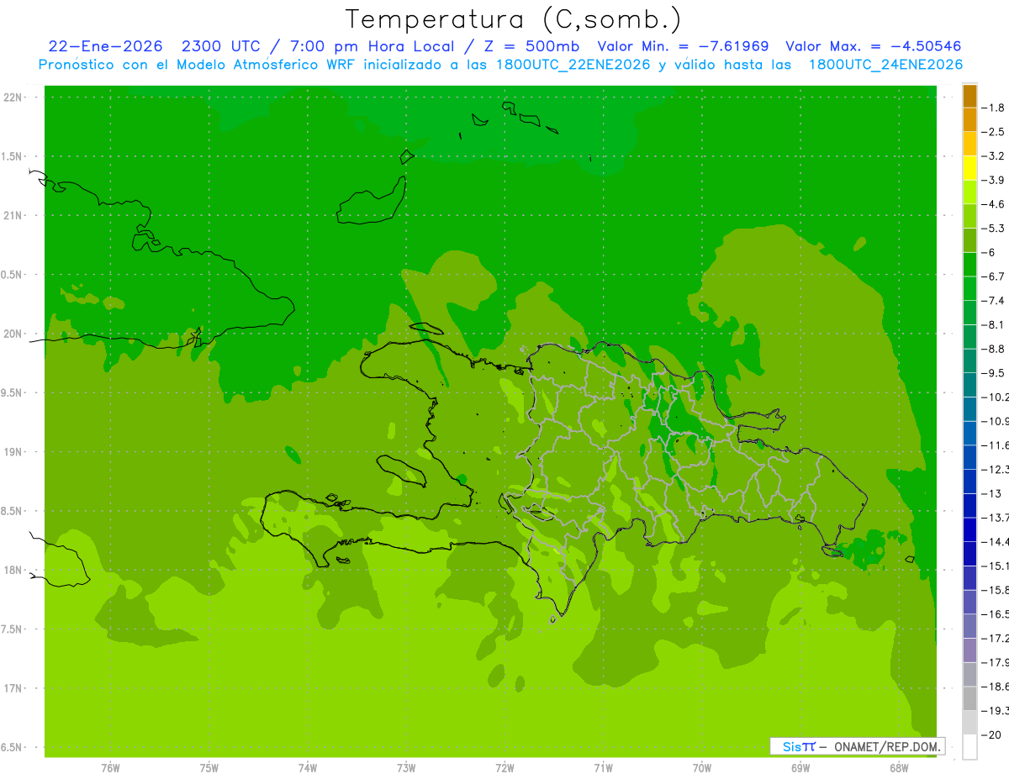Image resolution: width=1009 pixels, height=779 pixels.
Task: Pick the brown swatch above -1.8
Action: tap(969, 96)
